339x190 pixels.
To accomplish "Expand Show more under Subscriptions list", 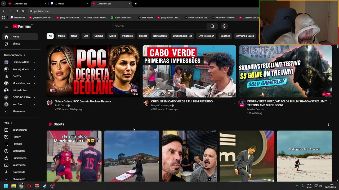I will pos(20,111).
